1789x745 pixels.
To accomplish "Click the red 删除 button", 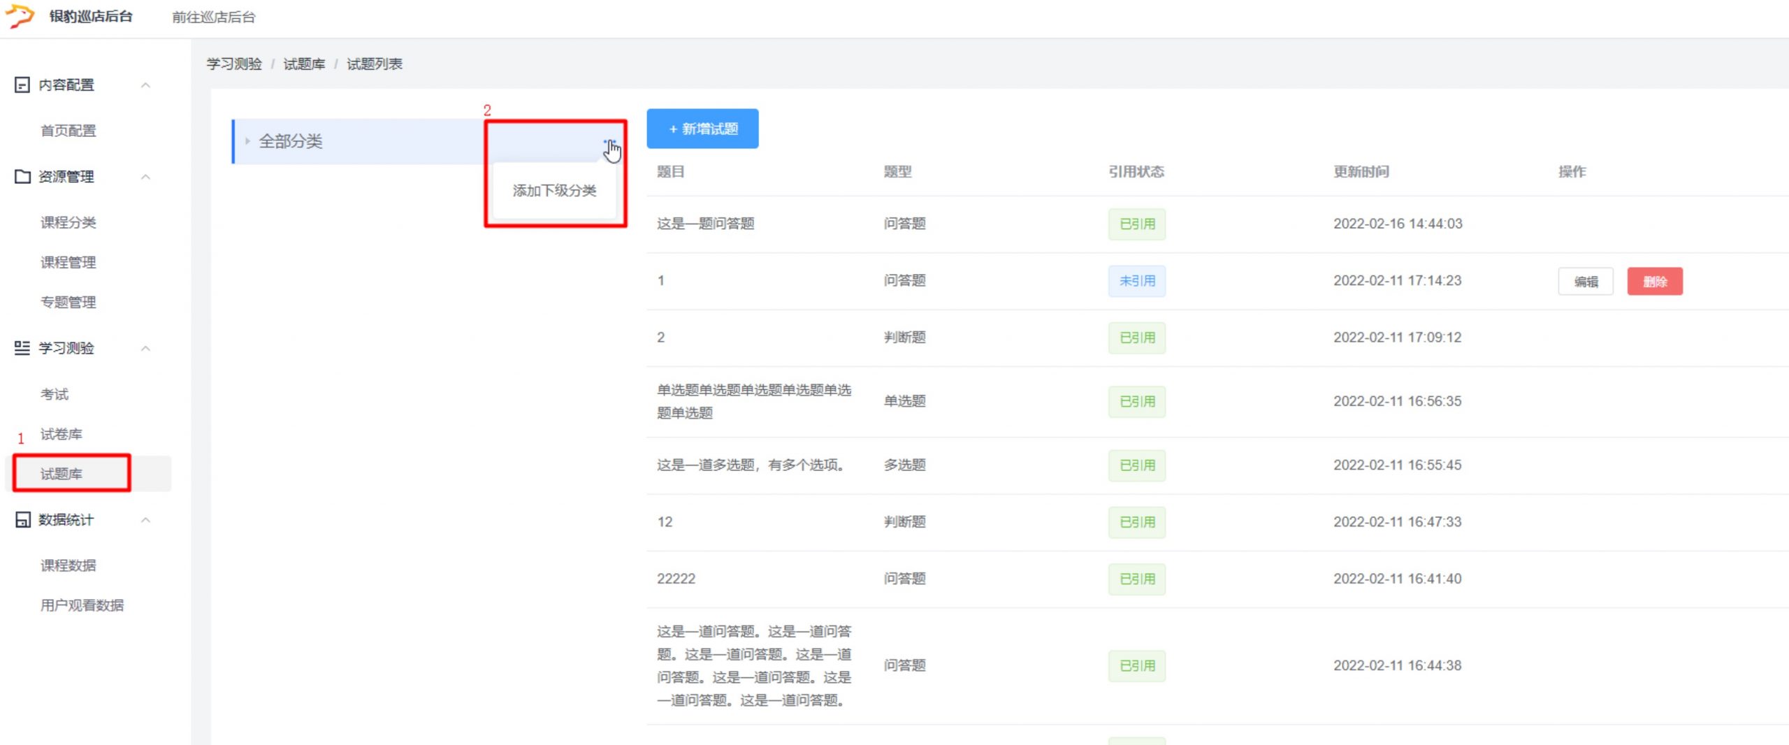I will coord(1654,282).
